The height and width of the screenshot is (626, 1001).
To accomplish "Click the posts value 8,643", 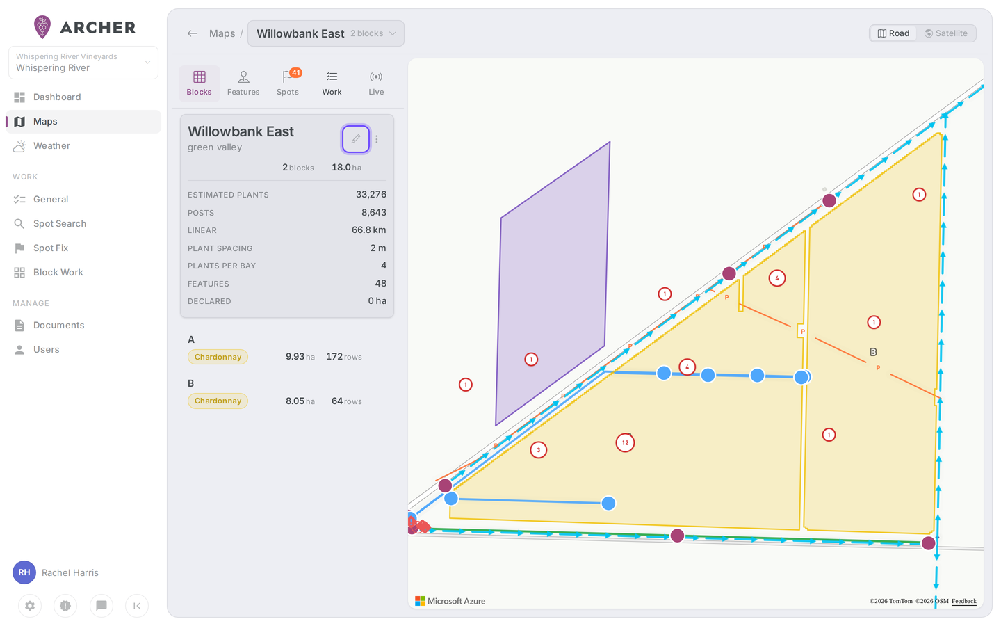I will click(374, 213).
